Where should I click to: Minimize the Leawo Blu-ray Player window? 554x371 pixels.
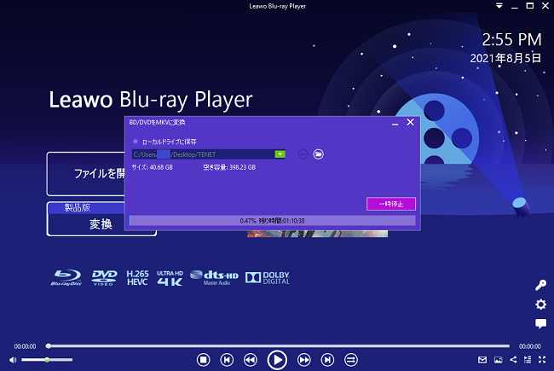click(x=515, y=7)
